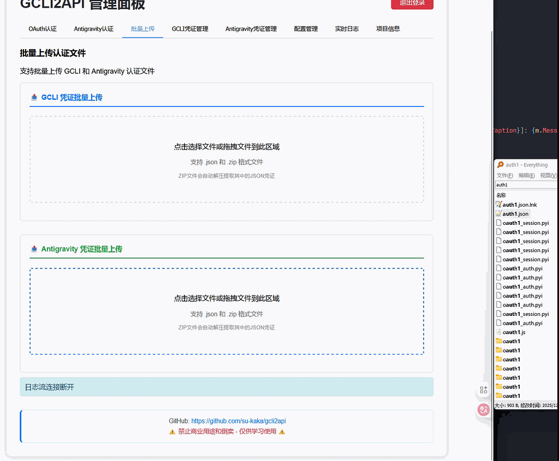Click the 日志流连接断开 status banner
Image resolution: width=559 pixels, height=461 pixels.
coord(227,387)
